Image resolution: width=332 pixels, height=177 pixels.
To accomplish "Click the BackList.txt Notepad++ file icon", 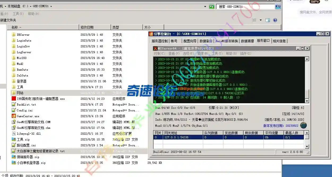I will [14, 105].
